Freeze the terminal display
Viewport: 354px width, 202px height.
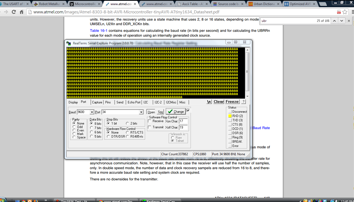[232, 102]
